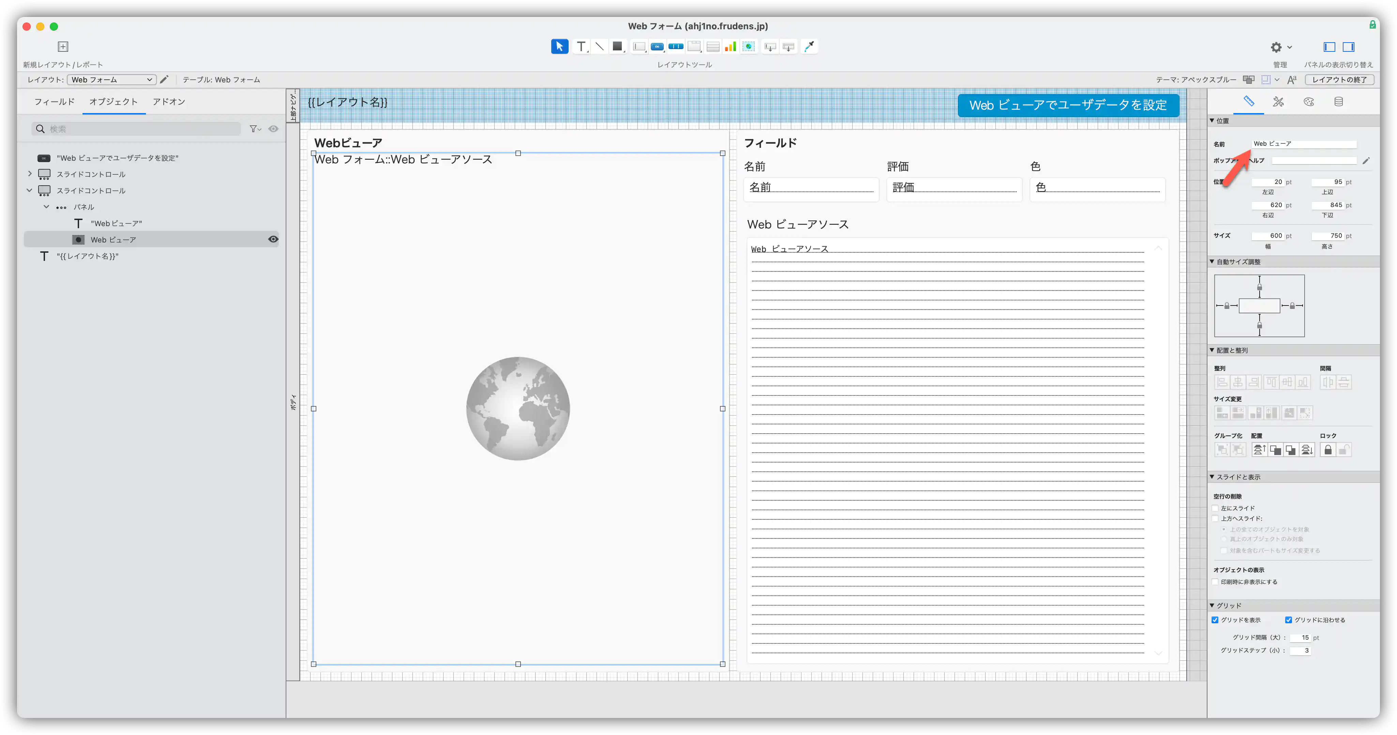
Task: Collapse the 位置 section
Action: 1212,120
